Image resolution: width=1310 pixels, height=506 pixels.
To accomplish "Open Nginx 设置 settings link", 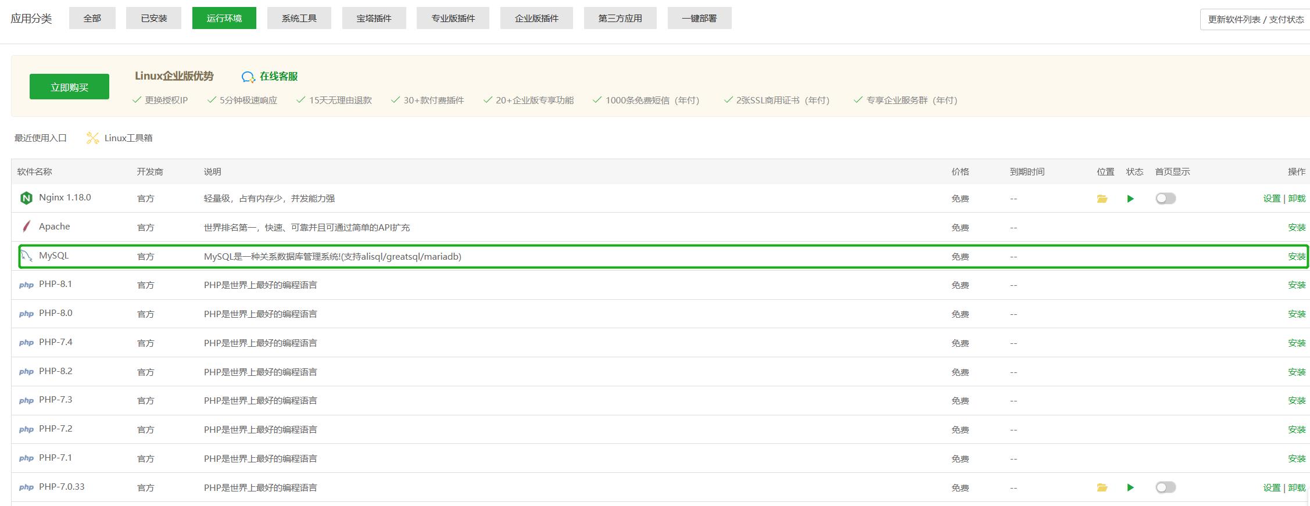I will [1271, 198].
